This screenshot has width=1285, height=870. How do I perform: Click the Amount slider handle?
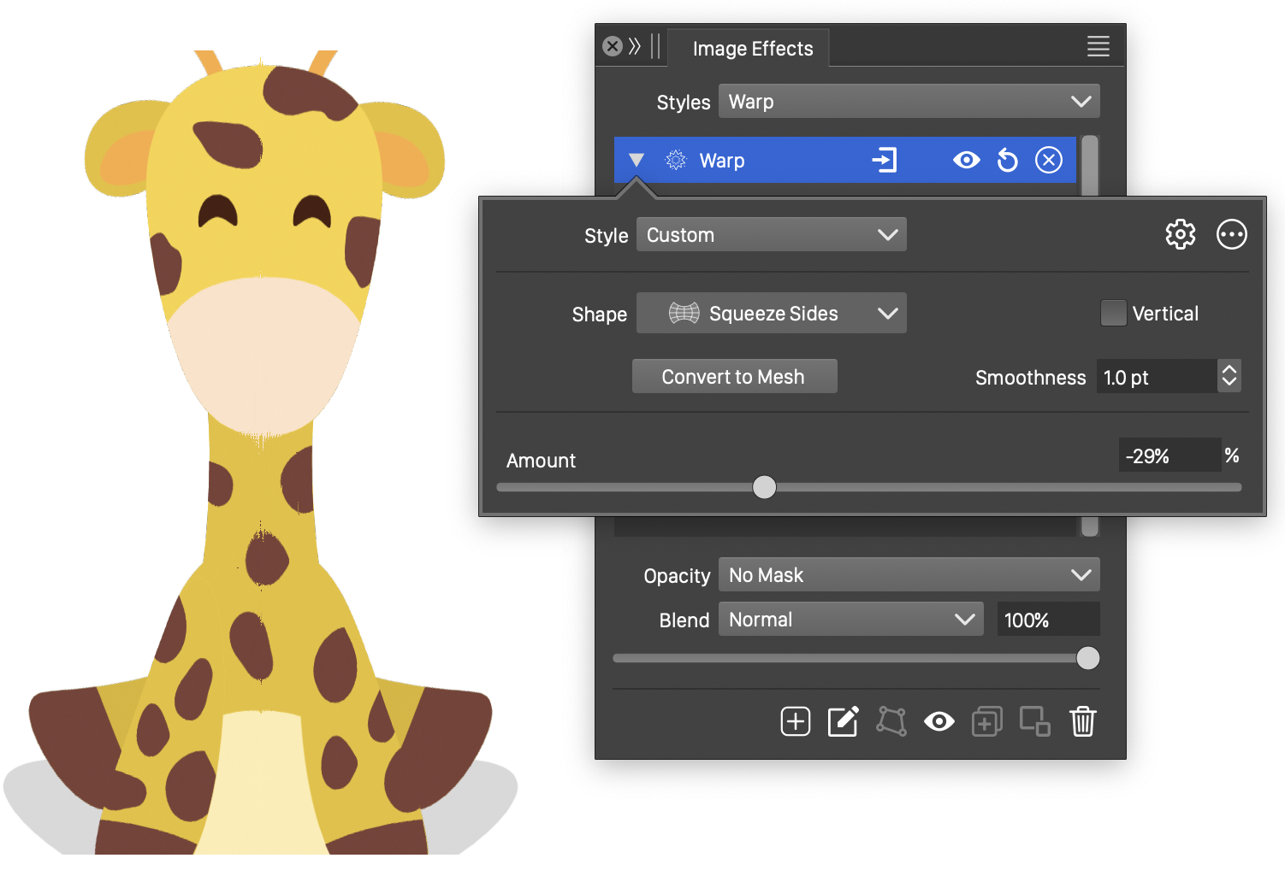[x=764, y=487]
